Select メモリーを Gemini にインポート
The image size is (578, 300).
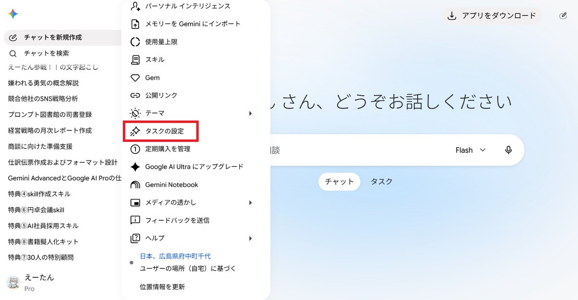coord(195,24)
